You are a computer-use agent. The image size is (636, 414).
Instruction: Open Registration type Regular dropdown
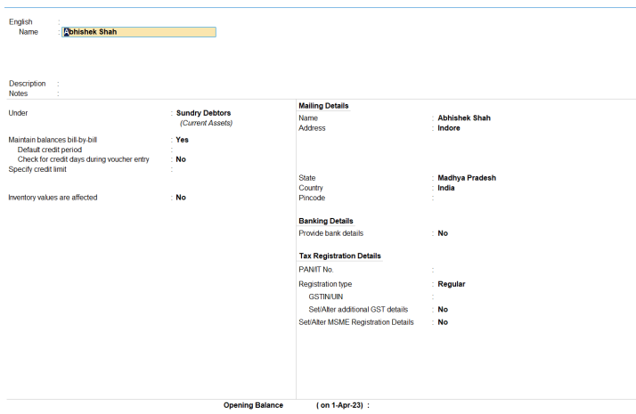(x=452, y=284)
